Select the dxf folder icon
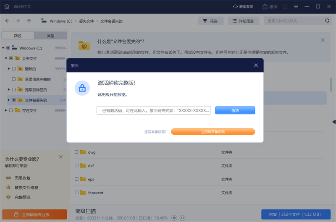 (x=83, y=165)
